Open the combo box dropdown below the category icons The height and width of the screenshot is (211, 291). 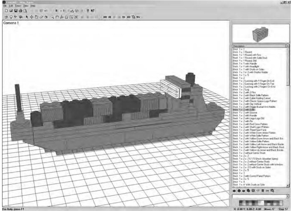click(288, 196)
